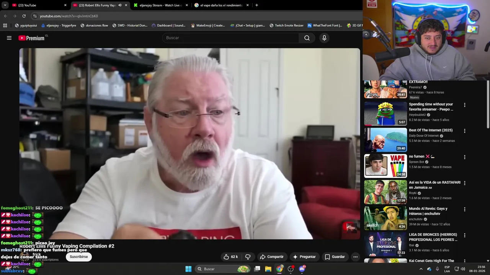Click the video player to pause
This screenshot has width=490, height=275.
(x=189, y=144)
